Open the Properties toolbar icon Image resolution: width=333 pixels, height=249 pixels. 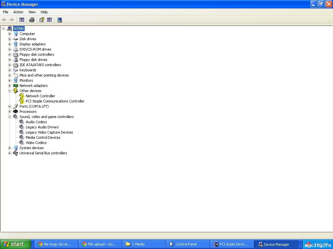(42, 20)
